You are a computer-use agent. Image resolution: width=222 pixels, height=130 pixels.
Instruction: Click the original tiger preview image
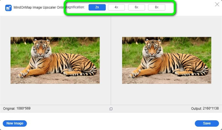click(55, 60)
